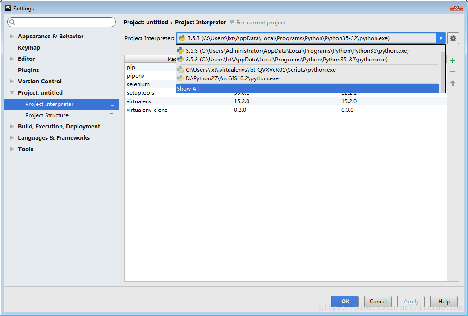Click the upgrade package up-arrow icon
Image resolution: width=468 pixels, height=316 pixels.
(453, 83)
